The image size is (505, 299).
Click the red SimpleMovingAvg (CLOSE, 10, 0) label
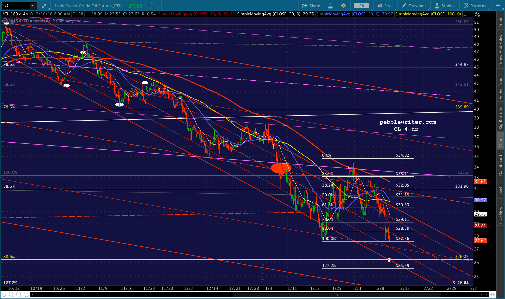pyautogui.click(x=190, y=14)
